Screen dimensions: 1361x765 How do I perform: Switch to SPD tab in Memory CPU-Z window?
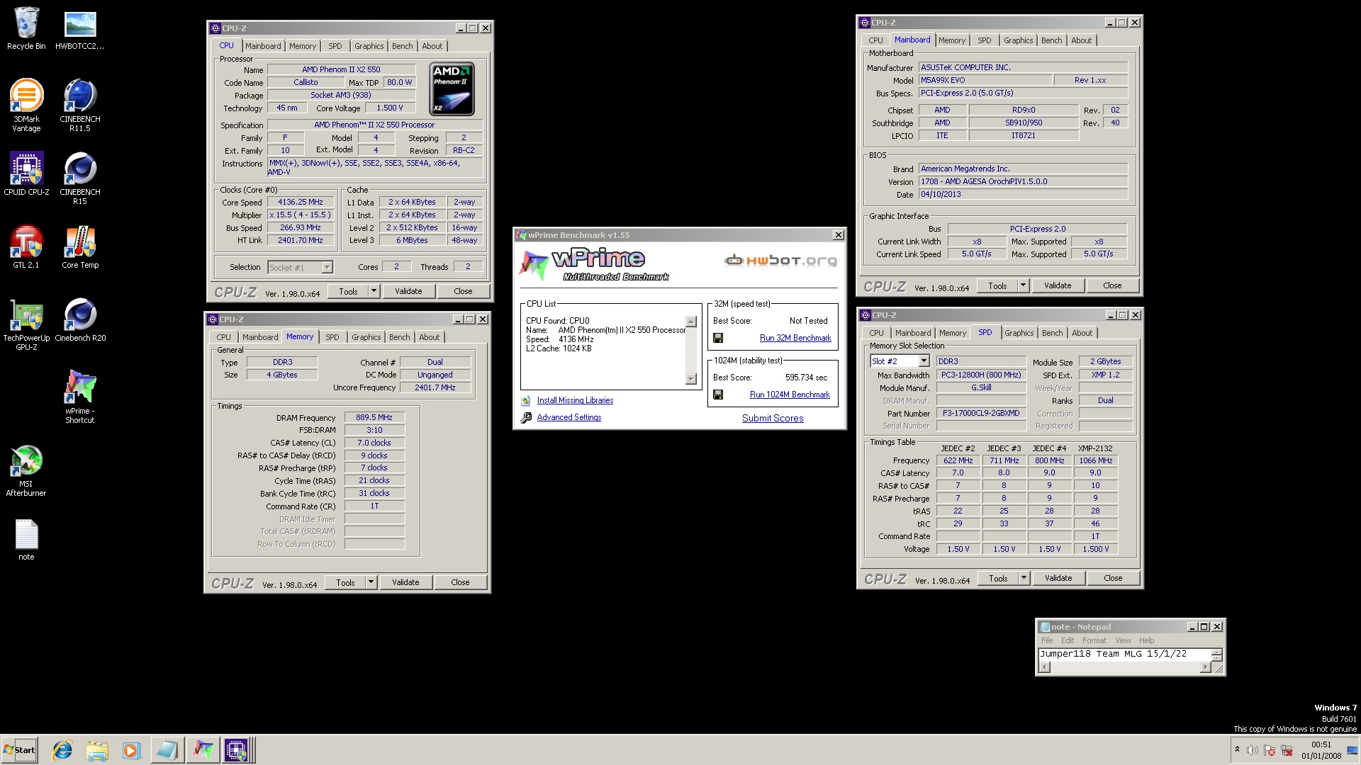click(332, 337)
